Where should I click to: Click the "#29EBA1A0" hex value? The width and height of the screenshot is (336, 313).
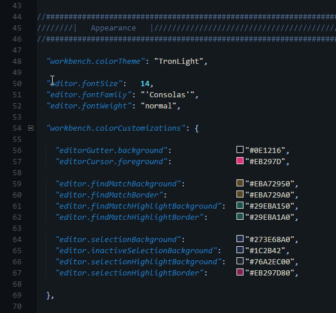pyautogui.click(x=270, y=217)
